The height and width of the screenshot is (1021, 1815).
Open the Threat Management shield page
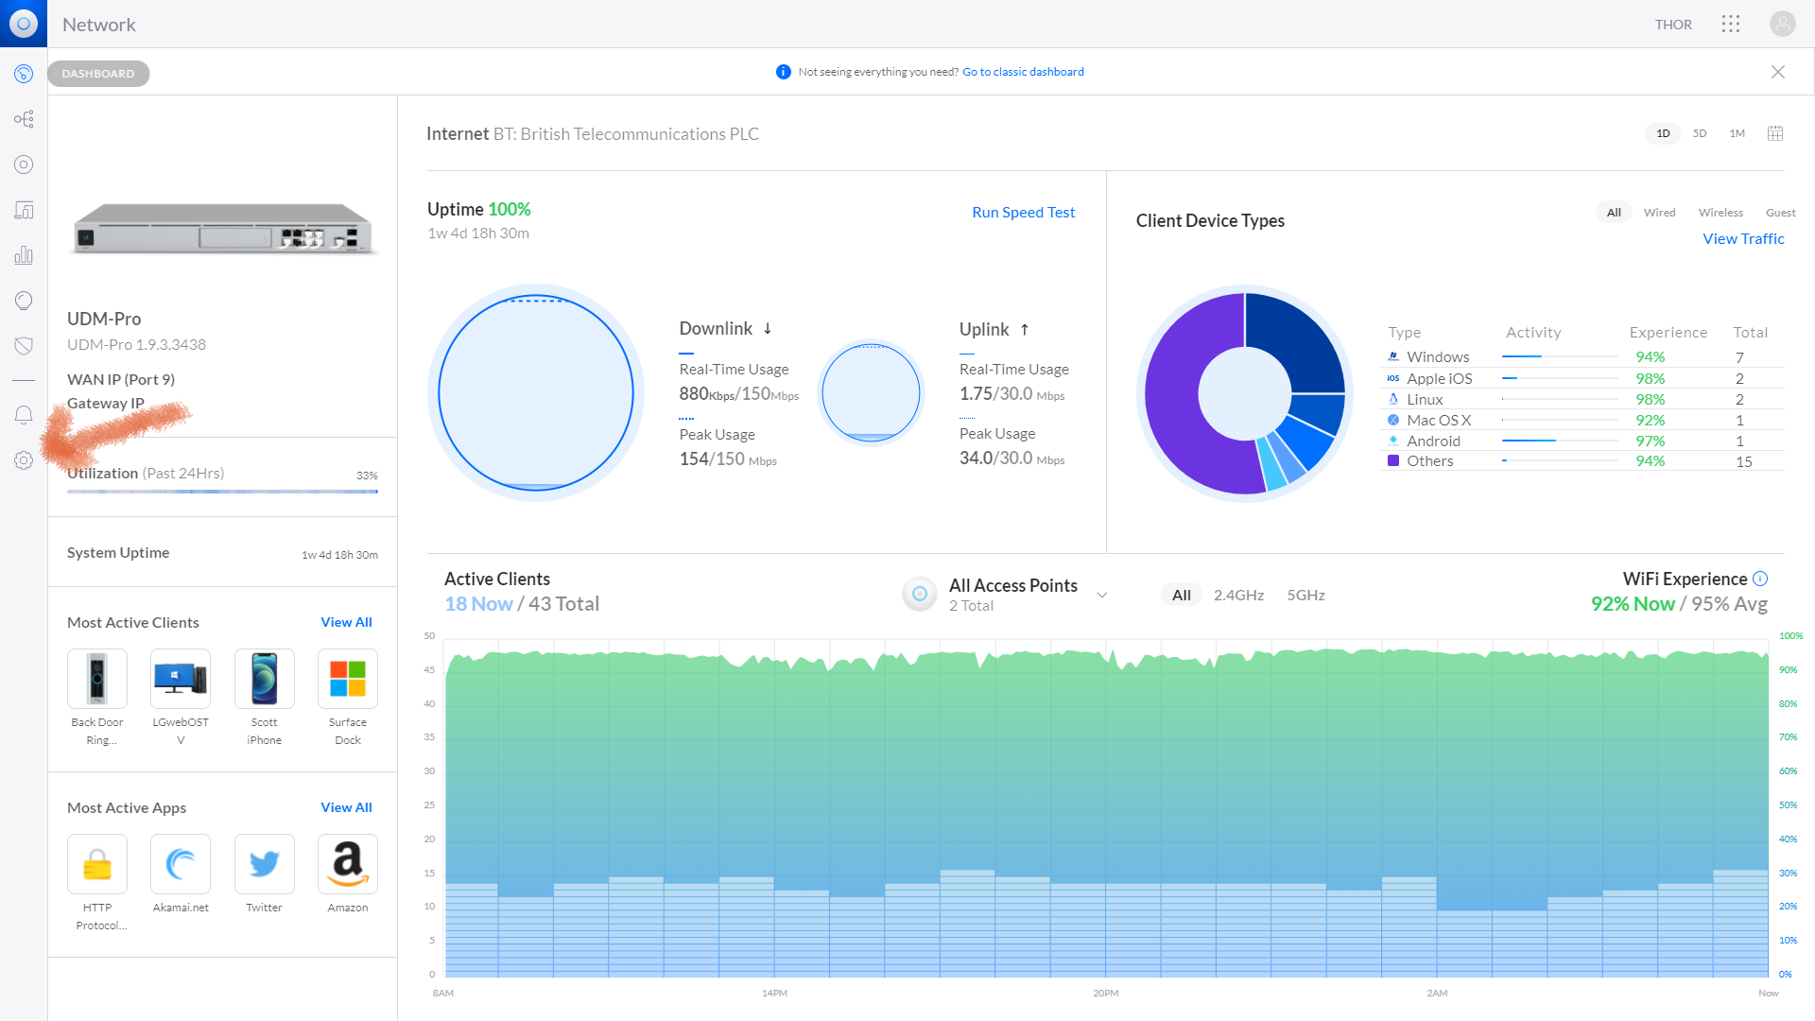[x=24, y=345]
